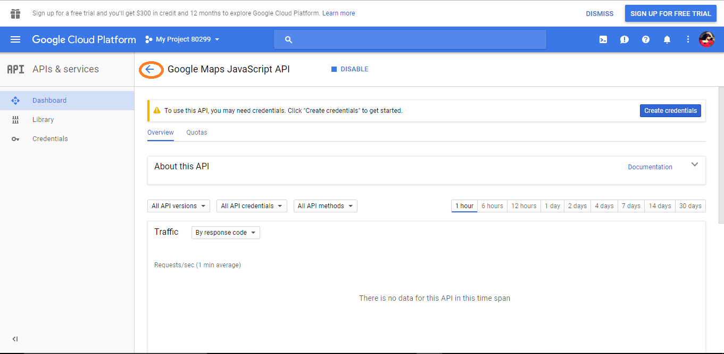Viewport: 724px width, 354px height.
Task: Select the 30 days time range
Action: point(690,206)
